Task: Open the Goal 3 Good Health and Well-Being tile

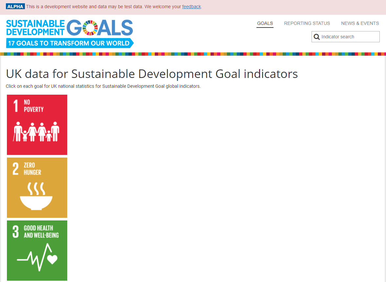Action: point(37,250)
